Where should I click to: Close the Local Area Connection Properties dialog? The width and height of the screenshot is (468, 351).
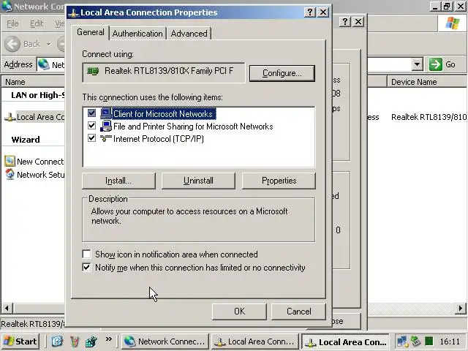(x=323, y=12)
